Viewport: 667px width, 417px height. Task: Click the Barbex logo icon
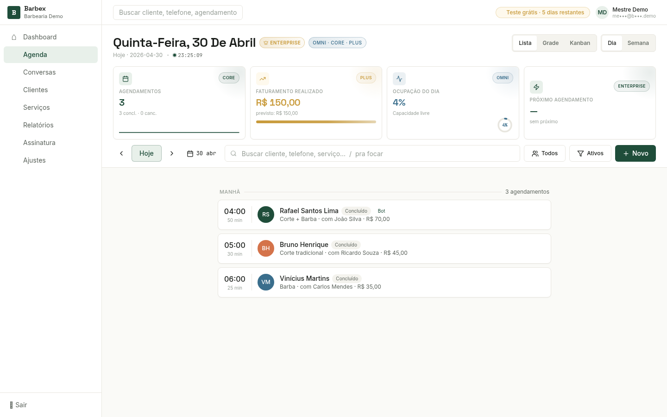[x=14, y=13]
